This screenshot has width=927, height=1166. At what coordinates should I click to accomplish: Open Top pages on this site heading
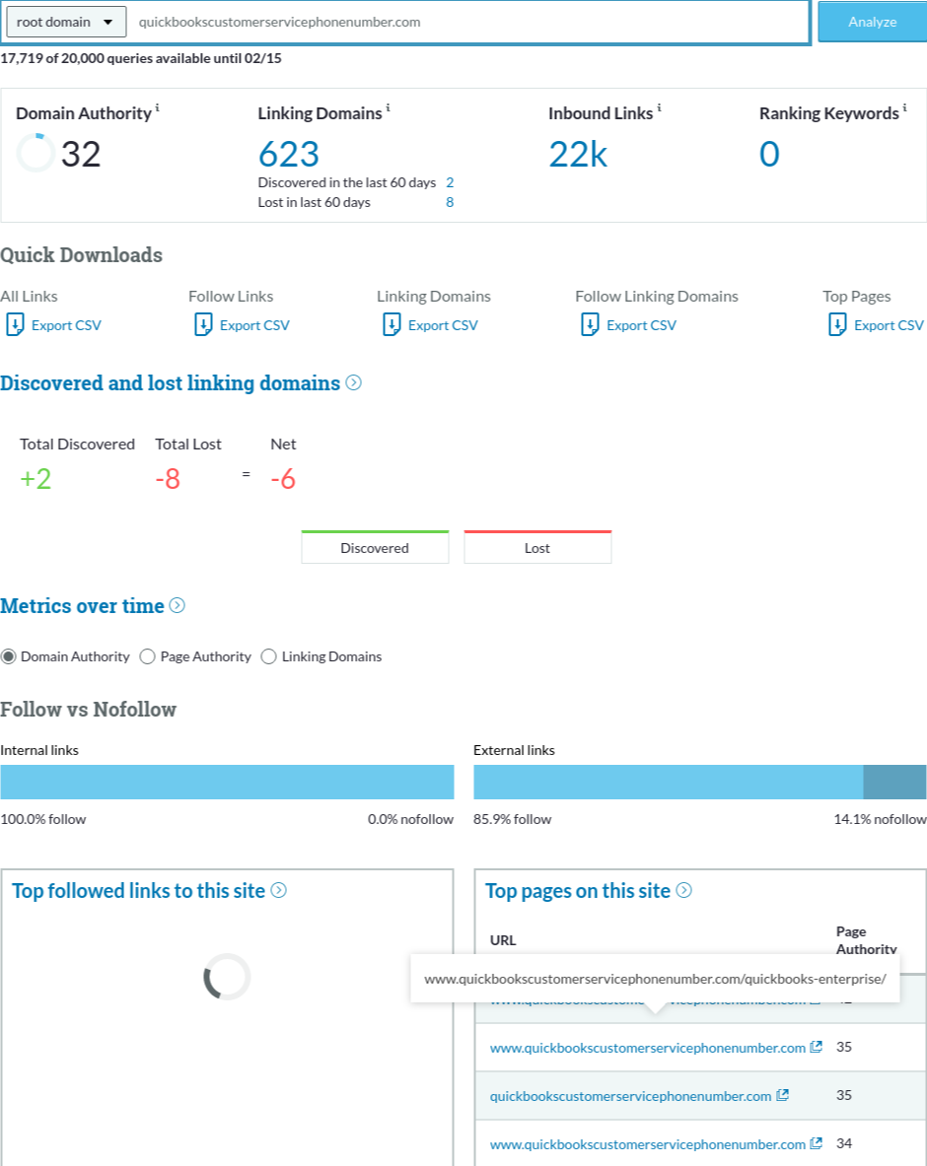click(578, 891)
